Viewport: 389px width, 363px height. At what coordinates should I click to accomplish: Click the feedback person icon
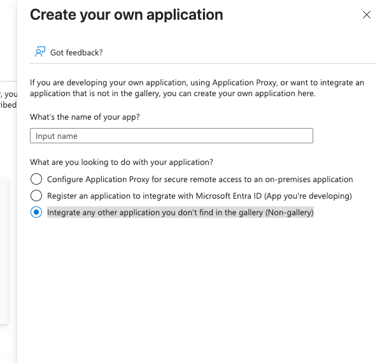click(40, 52)
